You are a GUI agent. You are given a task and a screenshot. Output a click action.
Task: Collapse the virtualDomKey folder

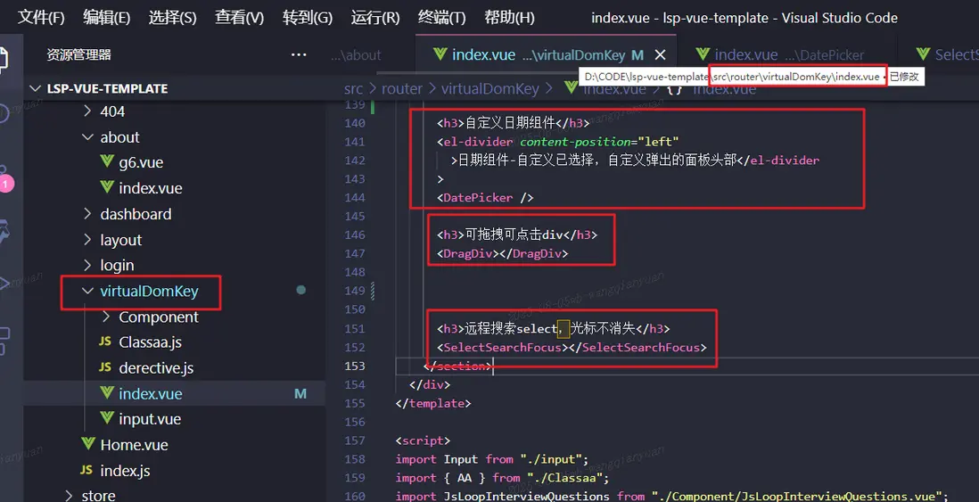(x=87, y=291)
